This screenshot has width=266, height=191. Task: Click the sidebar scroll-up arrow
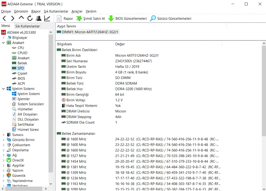tap(51, 32)
